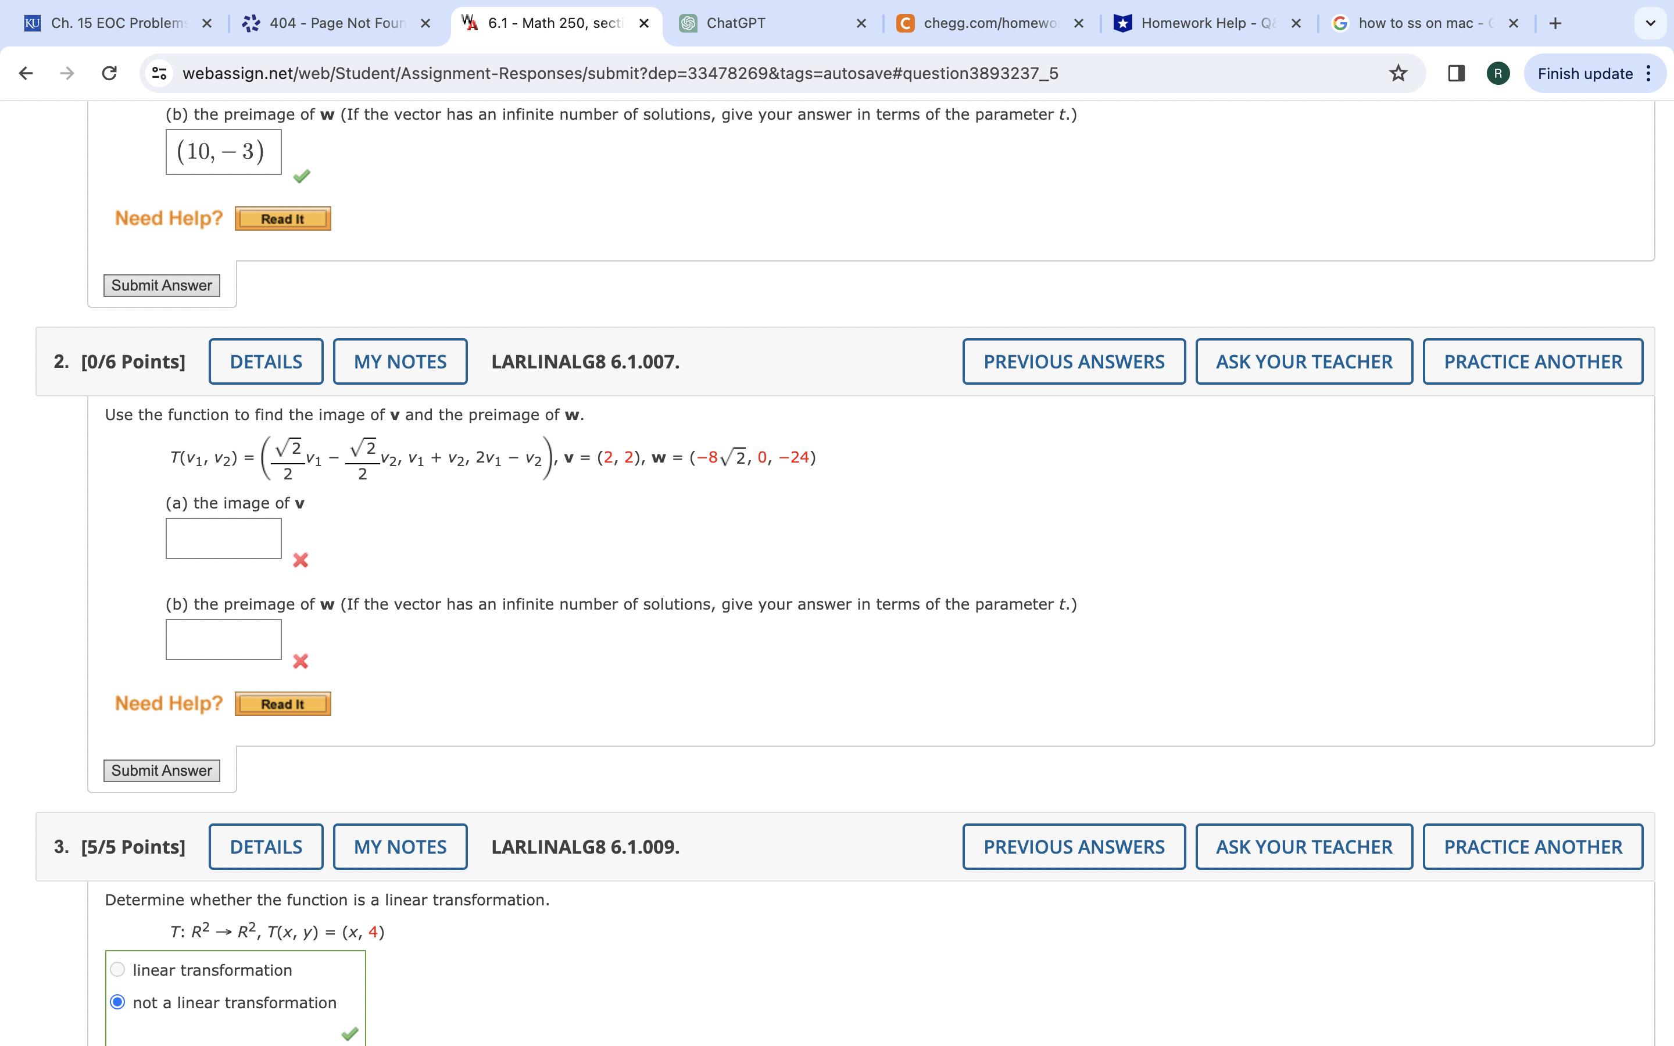This screenshot has width=1674, height=1046.
Task: Open the side panel icon
Action: pos(1456,73)
